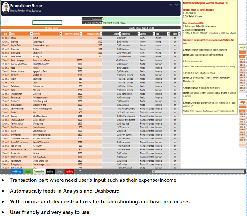Click the empty selected cell above table
247x216 pixels.
pyautogui.click(x=47, y=23)
